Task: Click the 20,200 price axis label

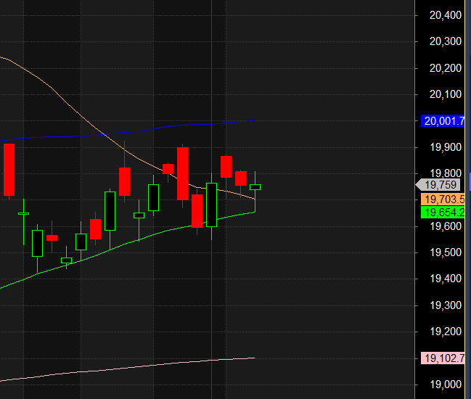Action: [446, 68]
